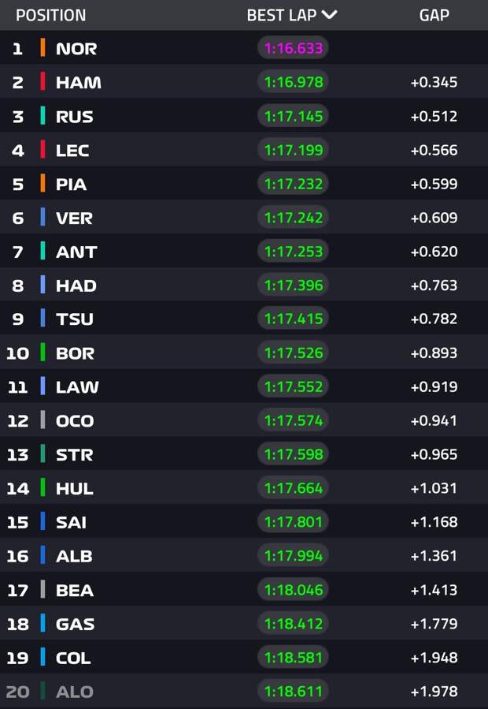Select the green team bar next to BOR
Viewport: 488px width, 709px height.
pyautogui.click(x=43, y=353)
